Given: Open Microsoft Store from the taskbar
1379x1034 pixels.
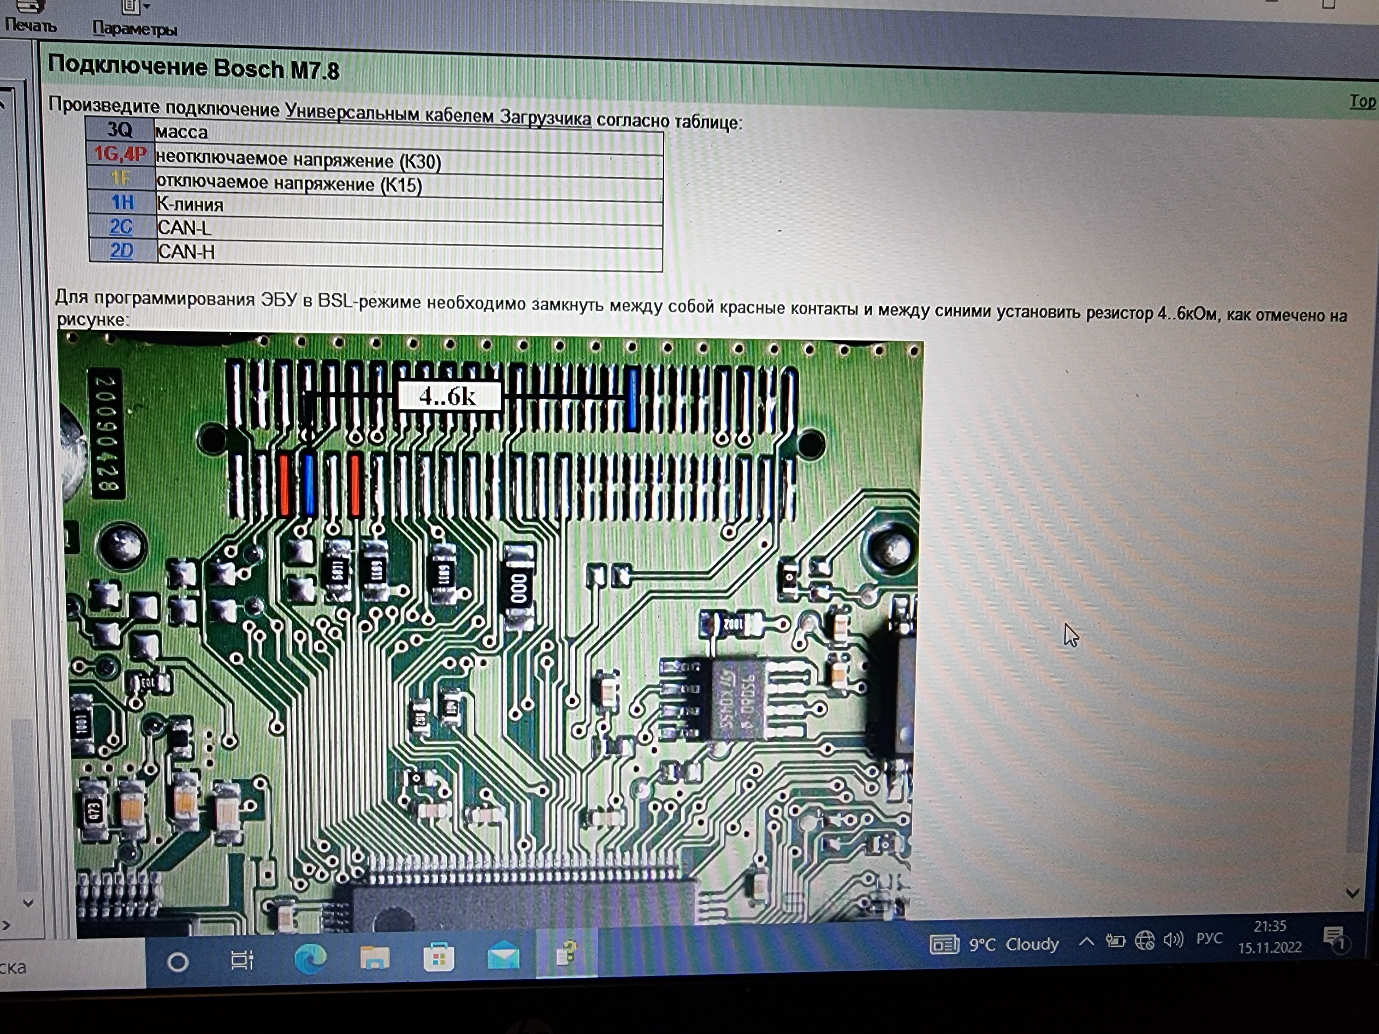Looking at the screenshot, I should pos(438,957).
